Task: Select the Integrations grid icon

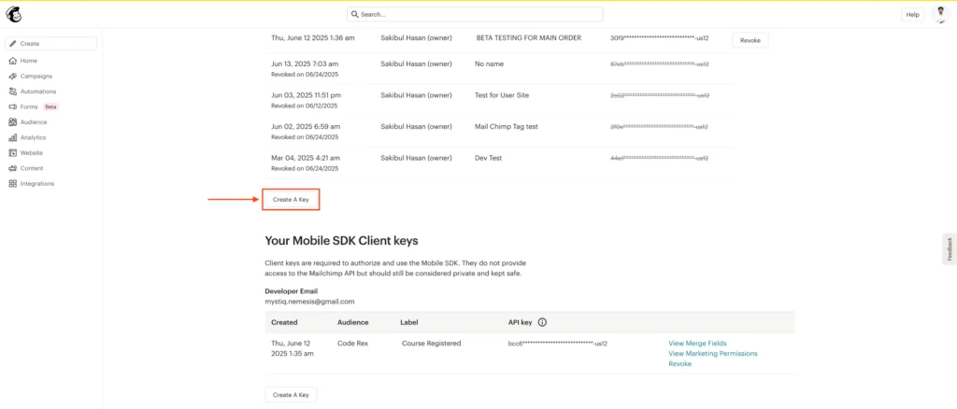Action: click(x=13, y=183)
